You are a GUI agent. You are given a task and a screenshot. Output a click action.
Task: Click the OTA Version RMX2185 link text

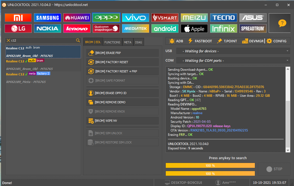point(219,130)
